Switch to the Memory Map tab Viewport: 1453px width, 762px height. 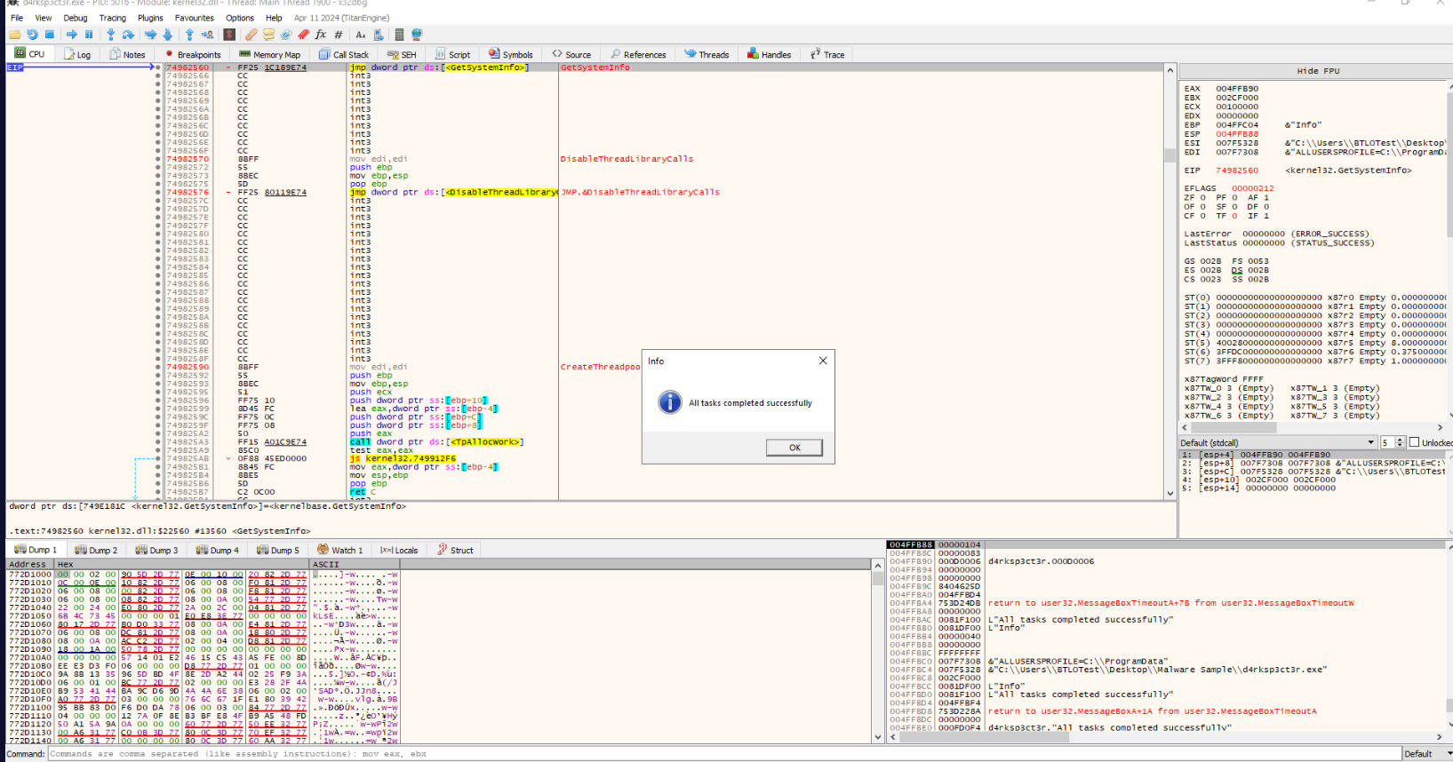[x=270, y=54]
